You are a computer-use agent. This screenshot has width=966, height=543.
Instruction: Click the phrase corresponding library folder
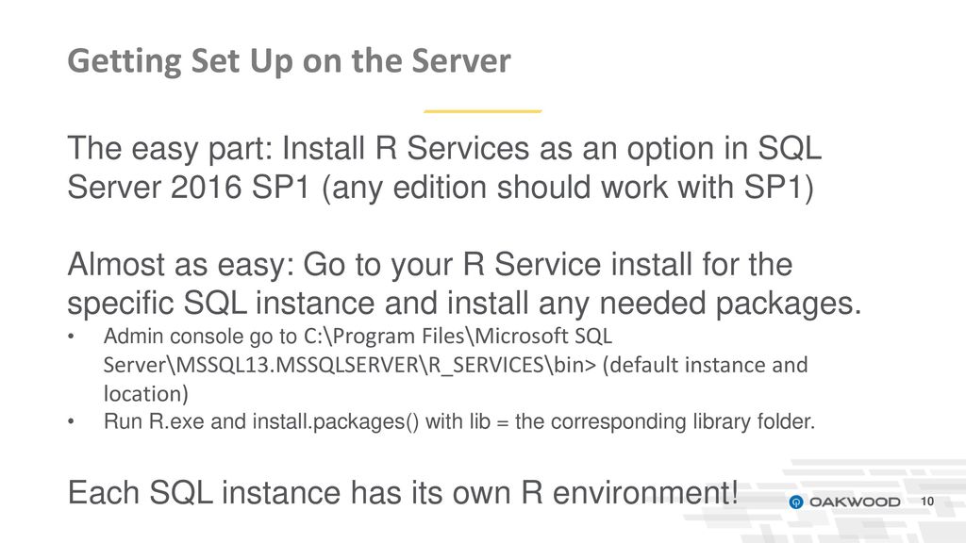tap(683, 421)
